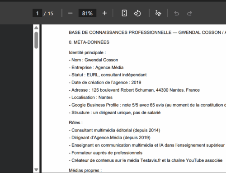Click the 'Rôles :' heading

76,123
